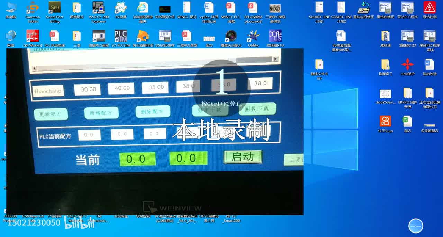Open 正宏食品机械有限公司 folder
Screen dimensions: 443x237
[x=430, y=98]
